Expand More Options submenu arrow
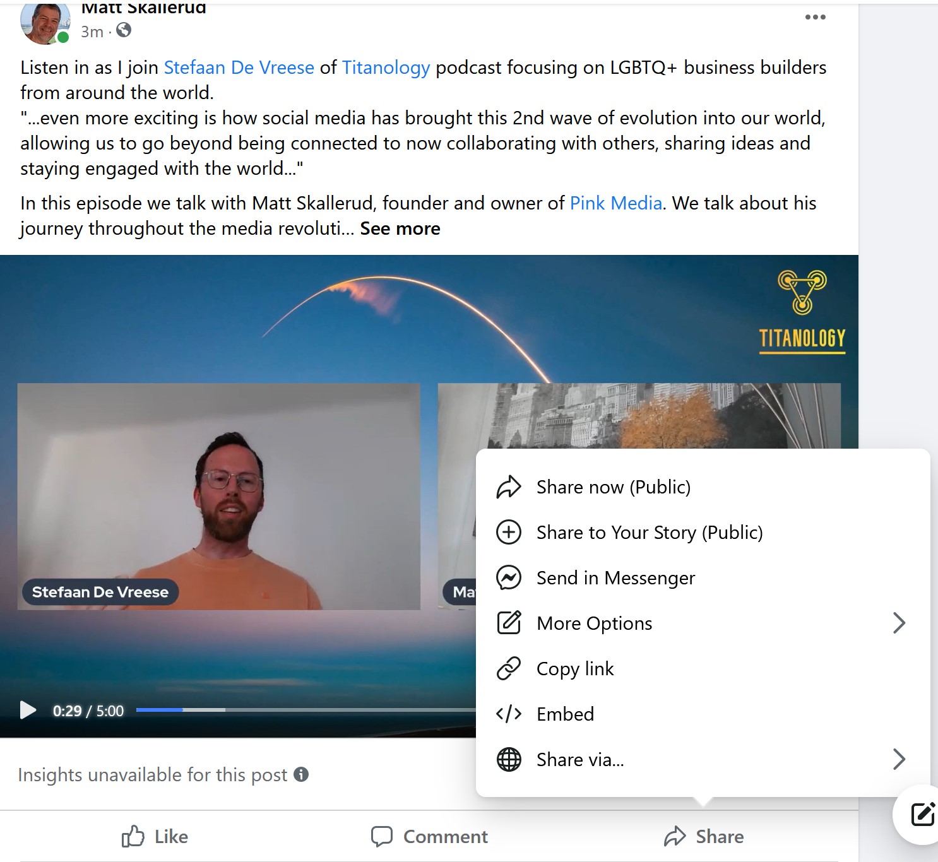The image size is (938, 862). 899,623
